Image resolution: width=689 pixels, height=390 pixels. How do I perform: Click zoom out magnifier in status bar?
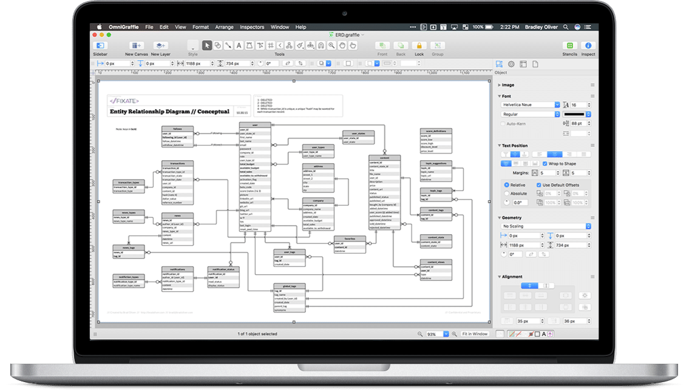420,334
